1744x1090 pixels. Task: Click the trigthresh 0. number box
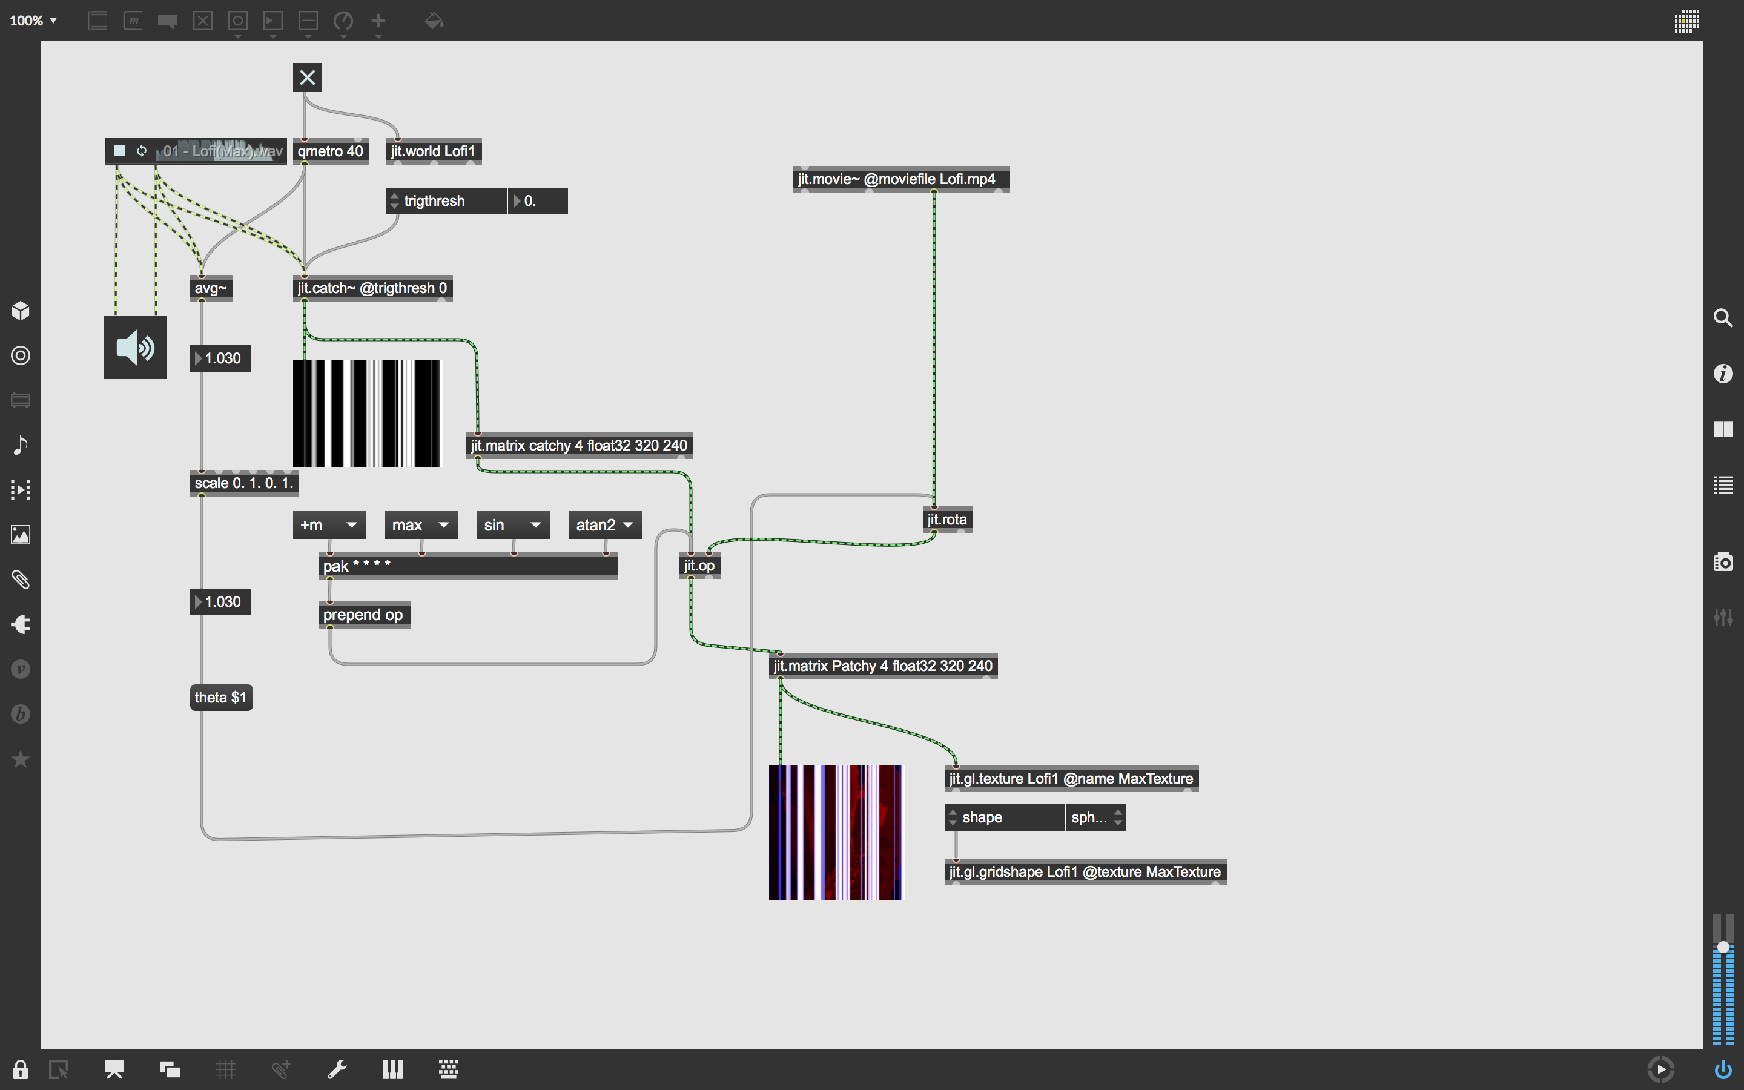(538, 201)
